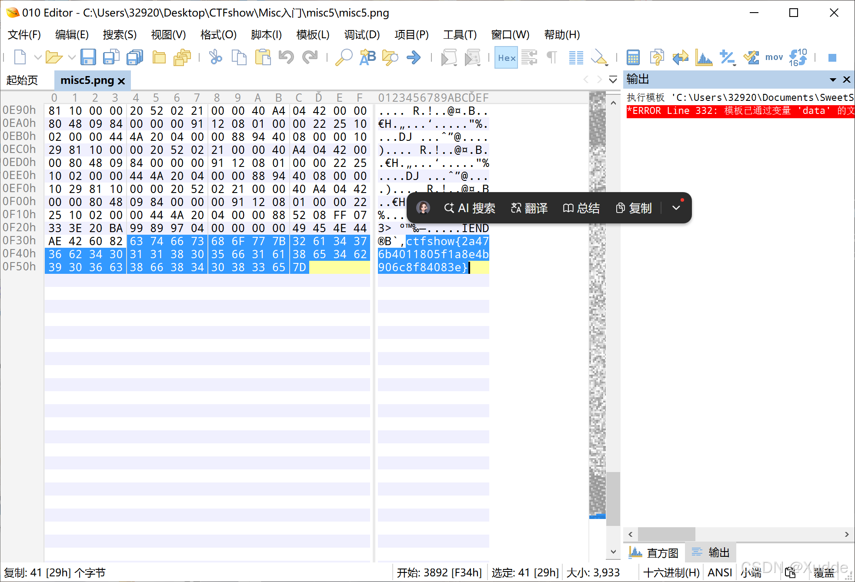The width and height of the screenshot is (855, 582).
Task: Open the calculator tool in the toolbar
Action: (x=633, y=57)
